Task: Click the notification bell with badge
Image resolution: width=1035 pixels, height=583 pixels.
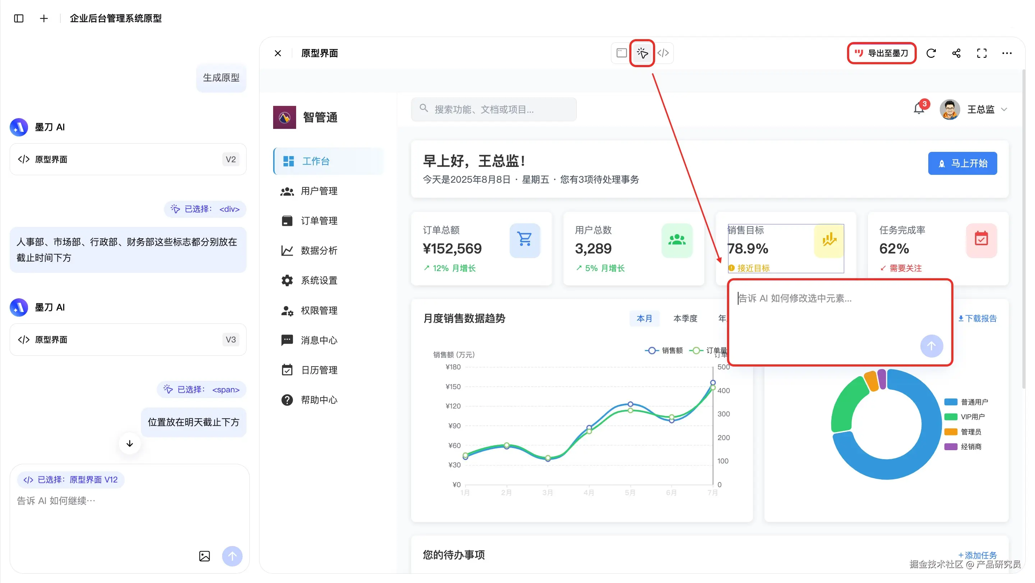Action: click(x=919, y=109)
